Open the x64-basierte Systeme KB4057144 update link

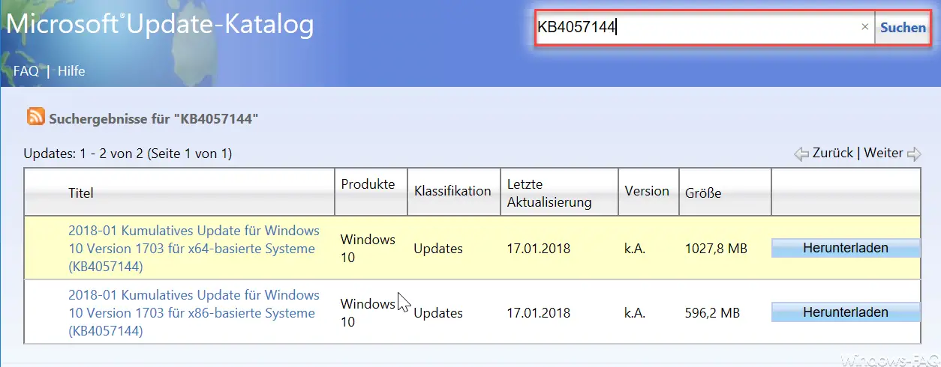coord(194,248)
